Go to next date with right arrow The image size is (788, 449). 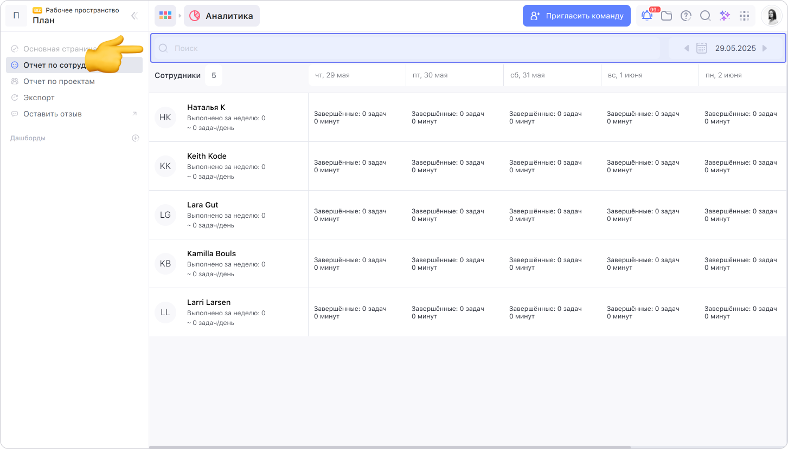pos(765,48)
